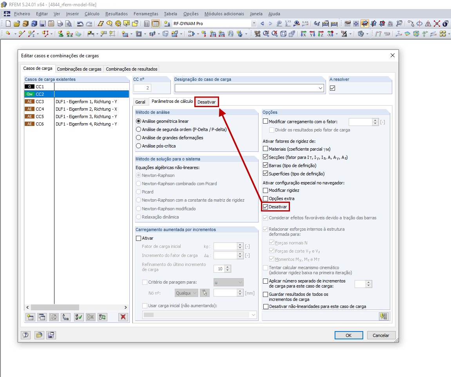Increase the refinement increments value of 10
Viewport: 451px width, 377px height.
(228, 267)
